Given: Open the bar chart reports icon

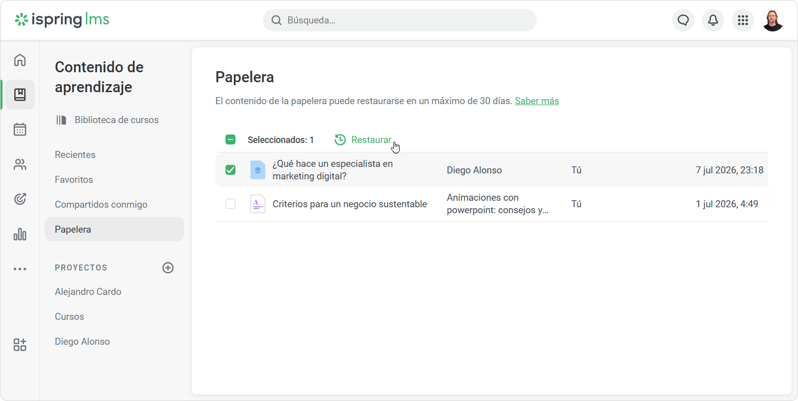Looking at the screenshot, I should [x=20, y=234].
